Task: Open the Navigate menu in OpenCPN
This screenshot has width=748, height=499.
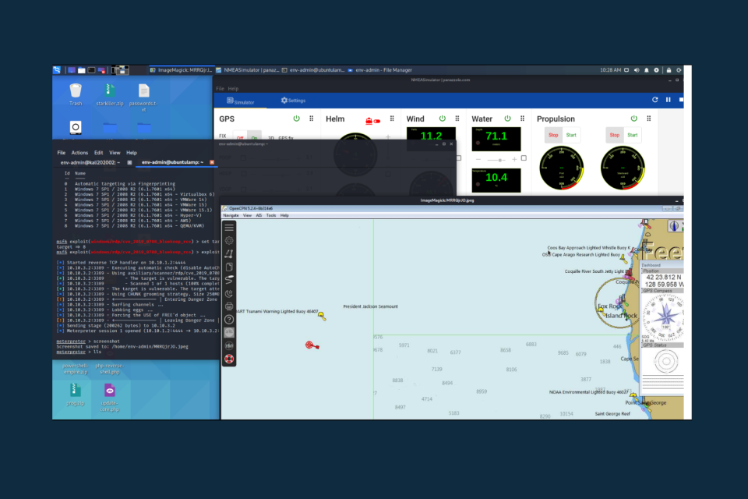Action: coord(231,216)
